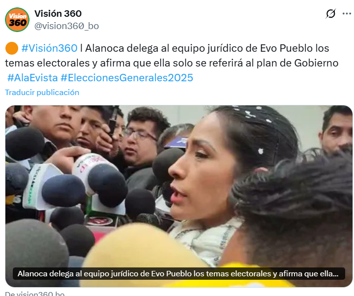
Task: Open the Visión 360 display name
Action: (58, 14)
